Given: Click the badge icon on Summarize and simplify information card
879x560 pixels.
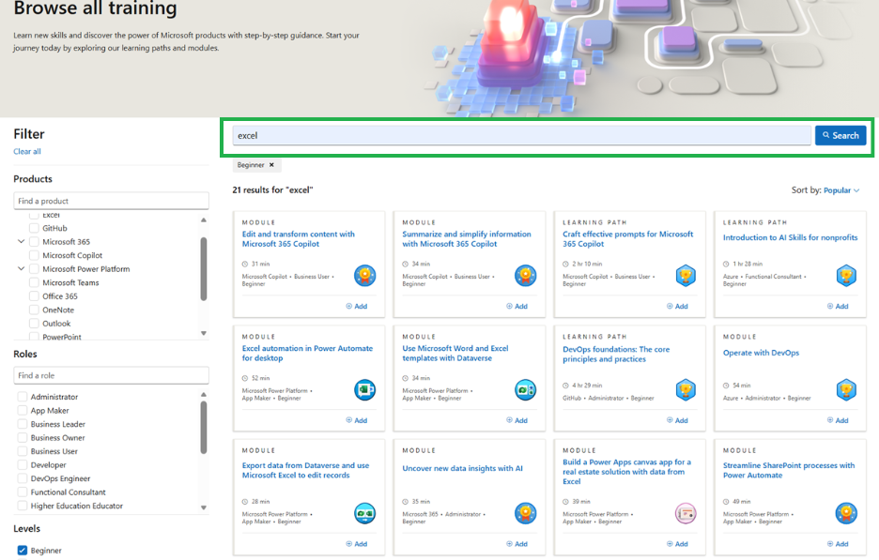Looking at the screenshot, I should click(525, 276).
